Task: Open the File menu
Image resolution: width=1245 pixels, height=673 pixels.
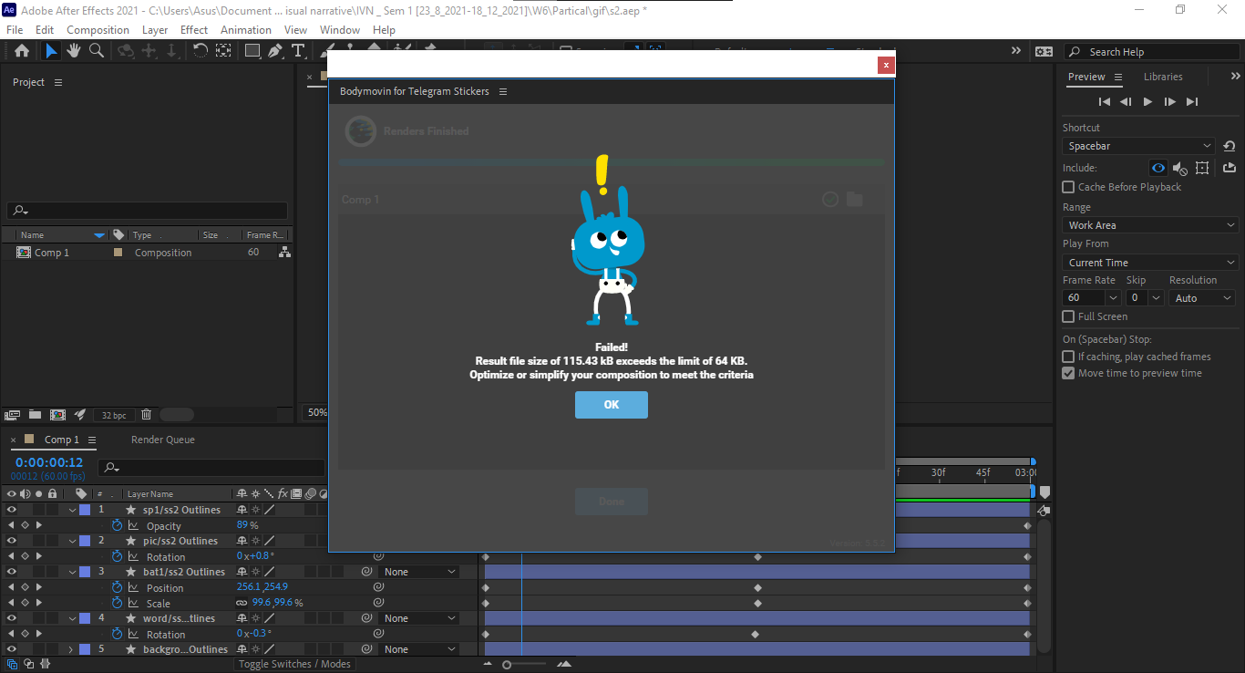Action: coord(15,30)
